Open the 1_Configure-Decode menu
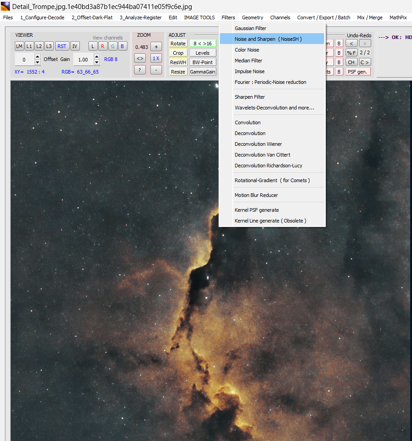The height and width of the screenshot is (441, 412). (x=42, y=17)
